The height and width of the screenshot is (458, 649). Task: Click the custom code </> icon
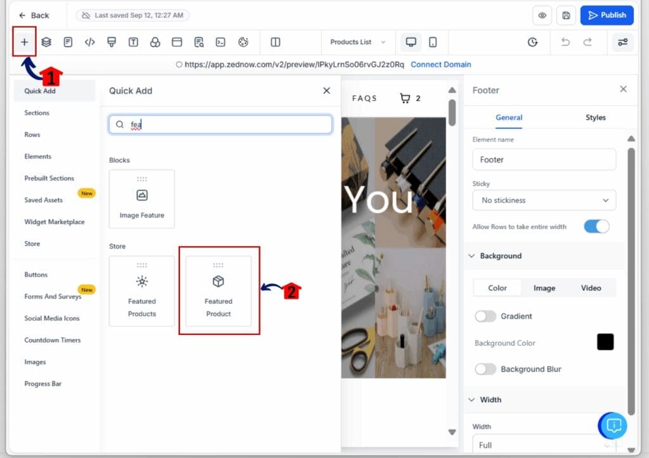click(89, 42)
